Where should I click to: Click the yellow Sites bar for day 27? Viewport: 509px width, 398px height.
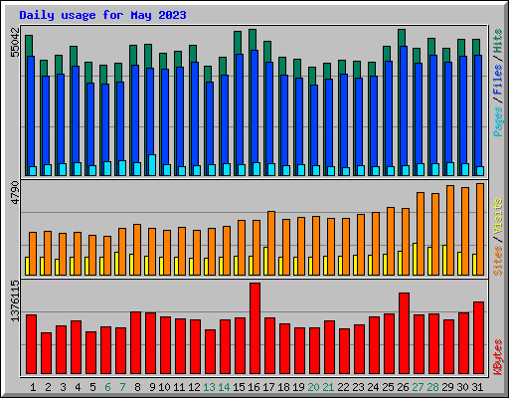[415, 259]
